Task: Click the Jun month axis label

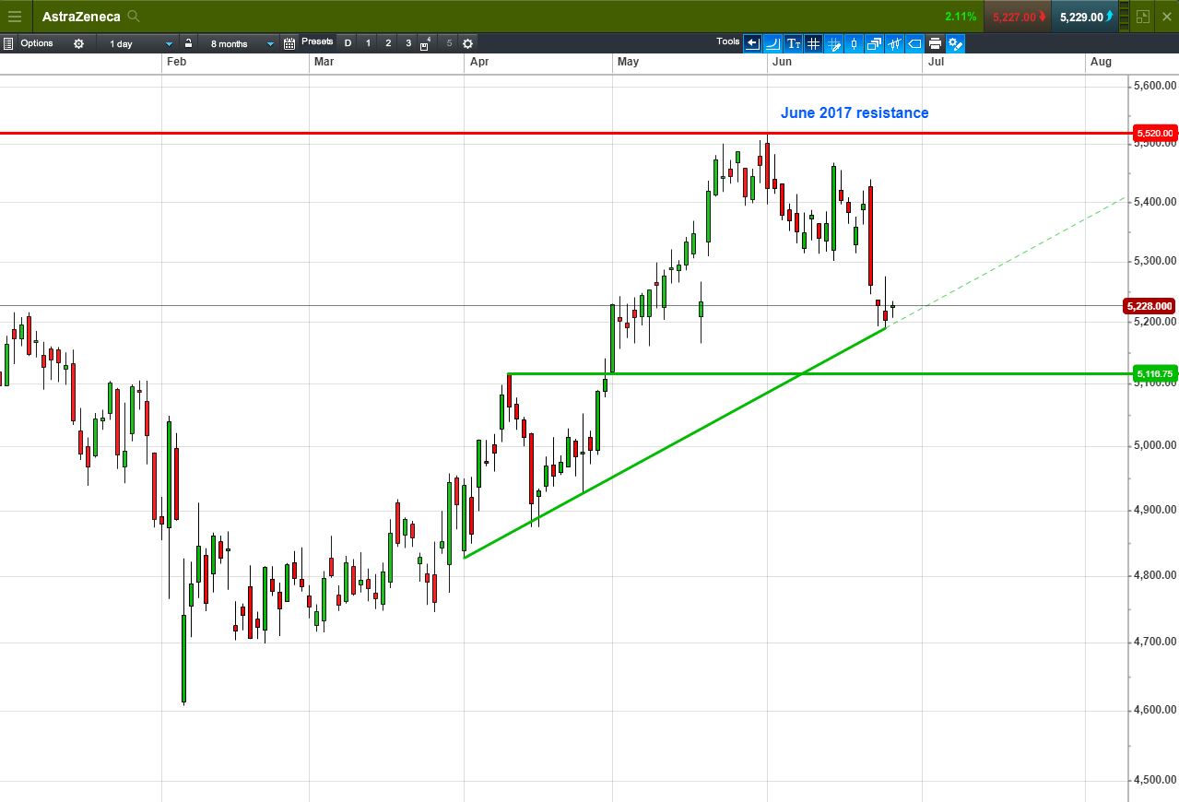Action: point(781,62)
